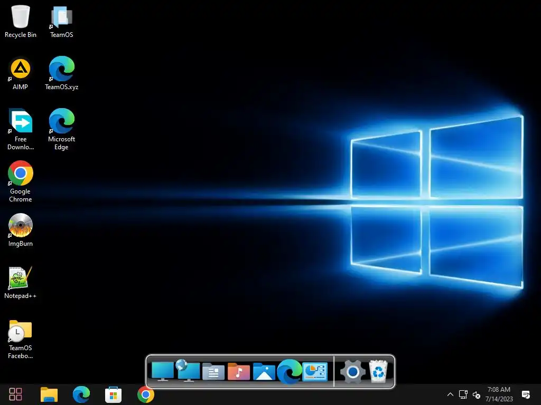Open the Documents folder in the dock
Screen dimensions: 541x405
[213, 372]
